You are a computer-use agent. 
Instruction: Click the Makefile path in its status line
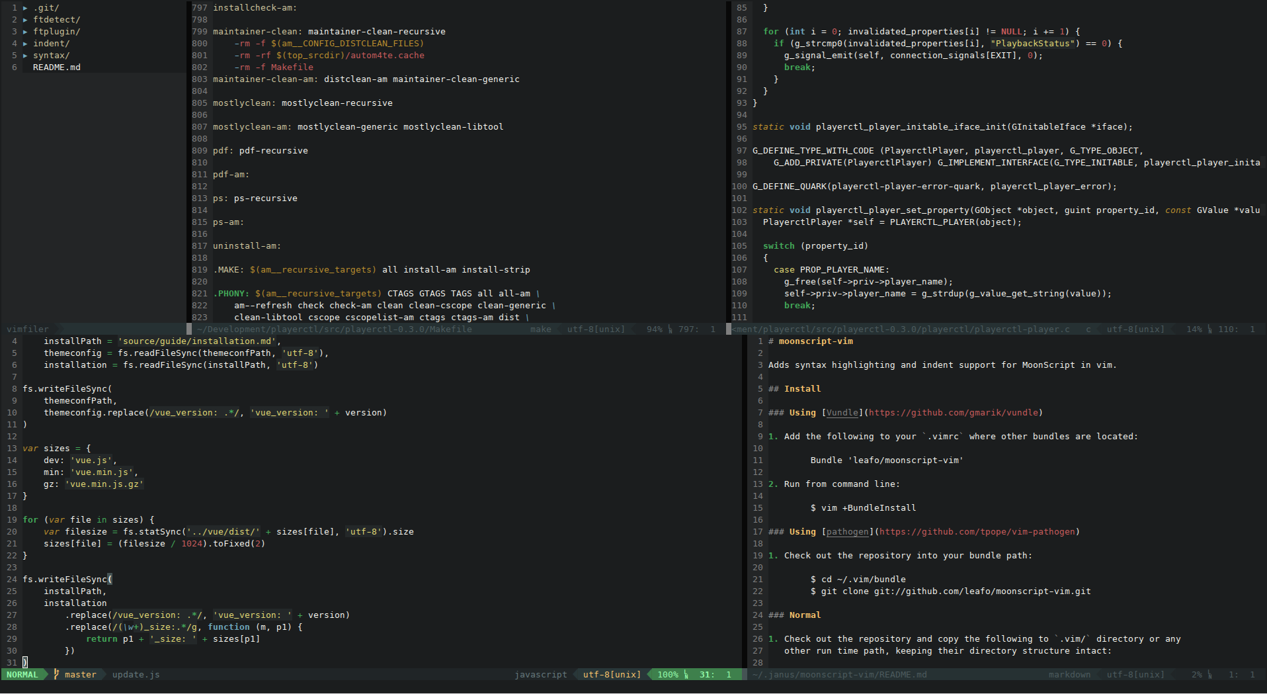coord(335,329)
